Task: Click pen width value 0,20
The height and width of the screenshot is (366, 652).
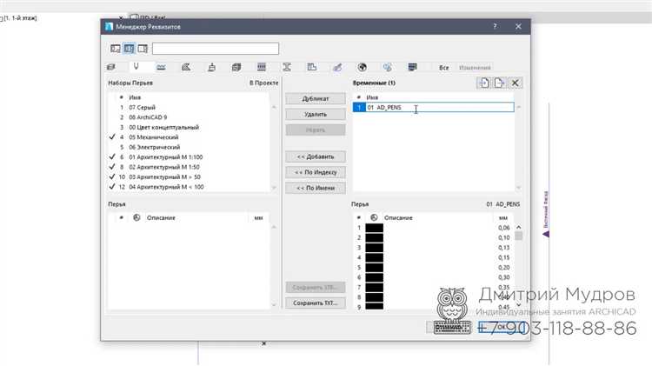Action: pyautogui.click(x=504, y=268)
